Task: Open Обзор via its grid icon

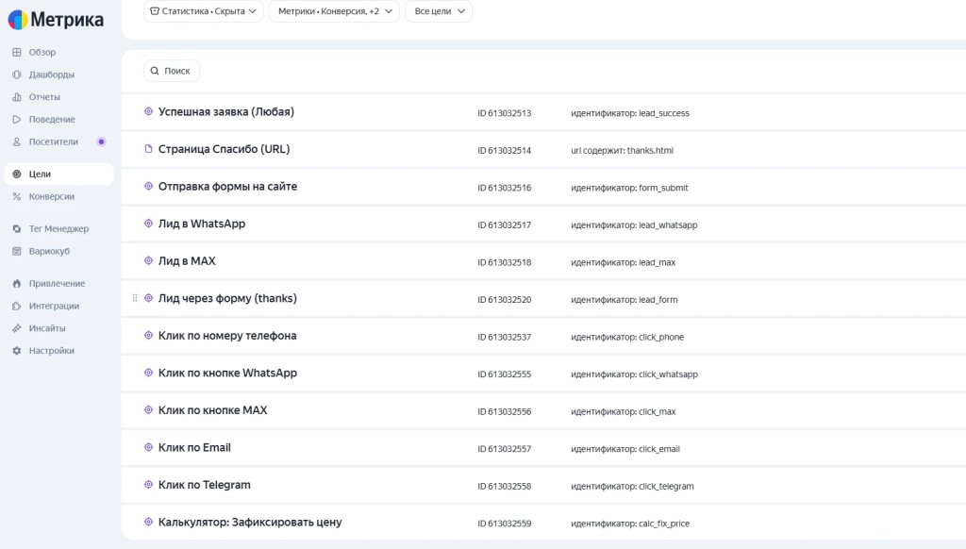Action: 17,53
